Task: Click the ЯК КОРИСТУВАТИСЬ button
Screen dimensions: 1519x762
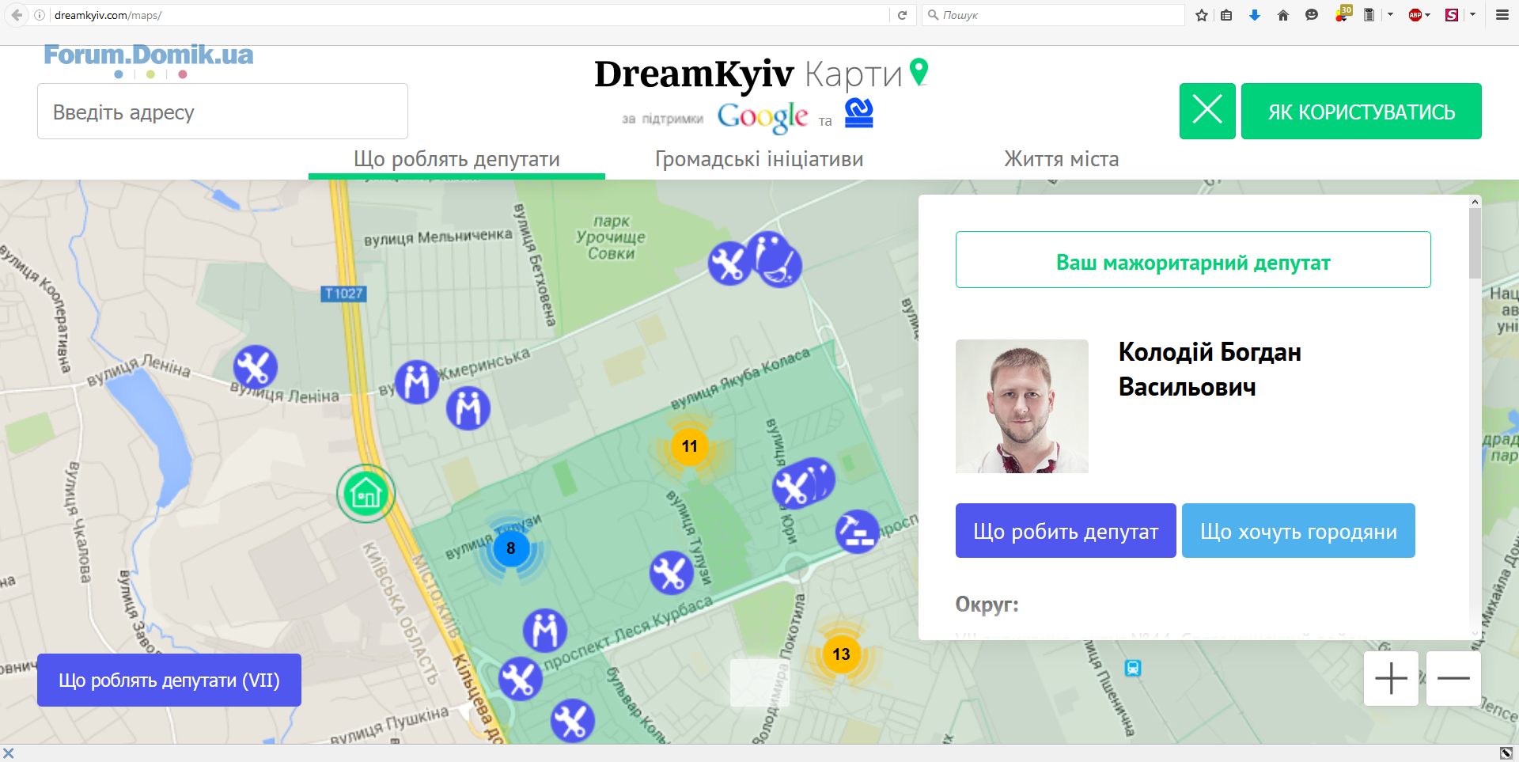Action: [x=1361, y=112]
